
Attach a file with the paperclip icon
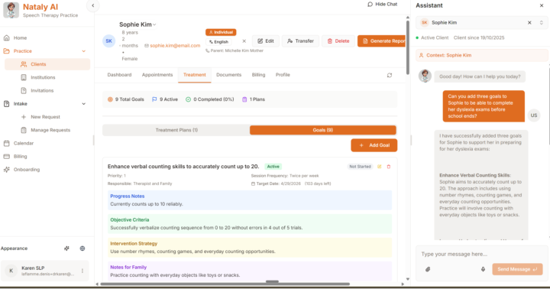pos(428,269)
